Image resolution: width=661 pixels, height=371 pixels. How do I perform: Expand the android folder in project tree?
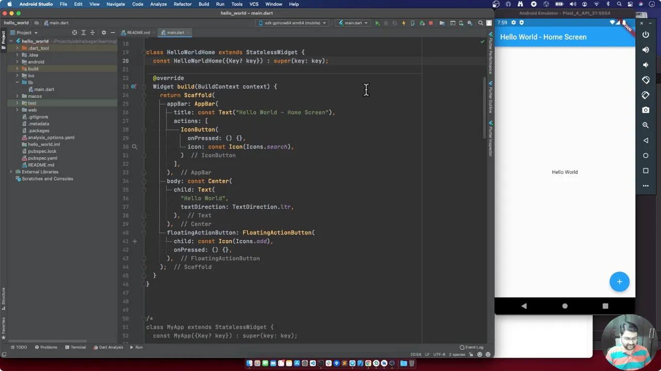click(x=17, y=62)
